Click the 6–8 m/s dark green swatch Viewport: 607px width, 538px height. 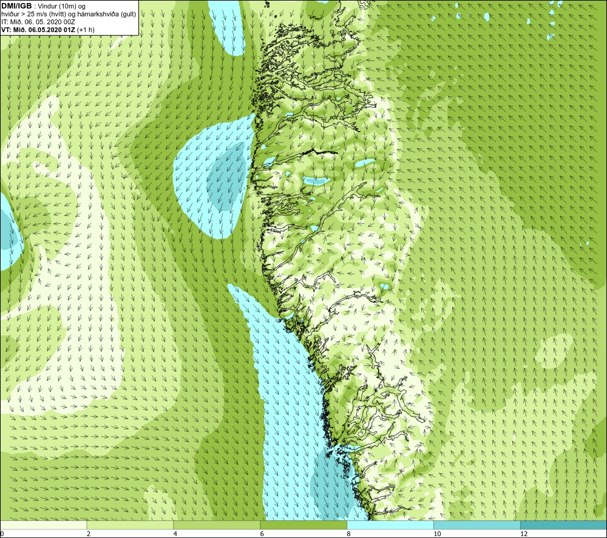(303, 525)
